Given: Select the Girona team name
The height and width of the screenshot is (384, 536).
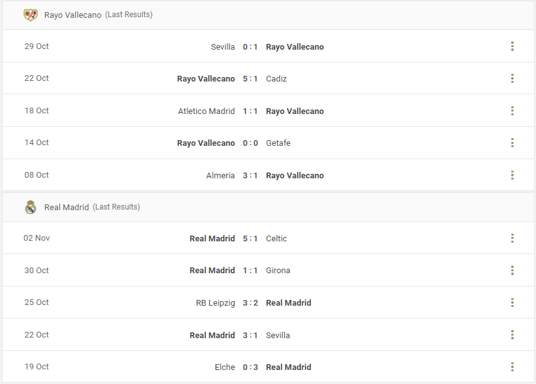Looking at the screenshot, I should tap(278, 270).
